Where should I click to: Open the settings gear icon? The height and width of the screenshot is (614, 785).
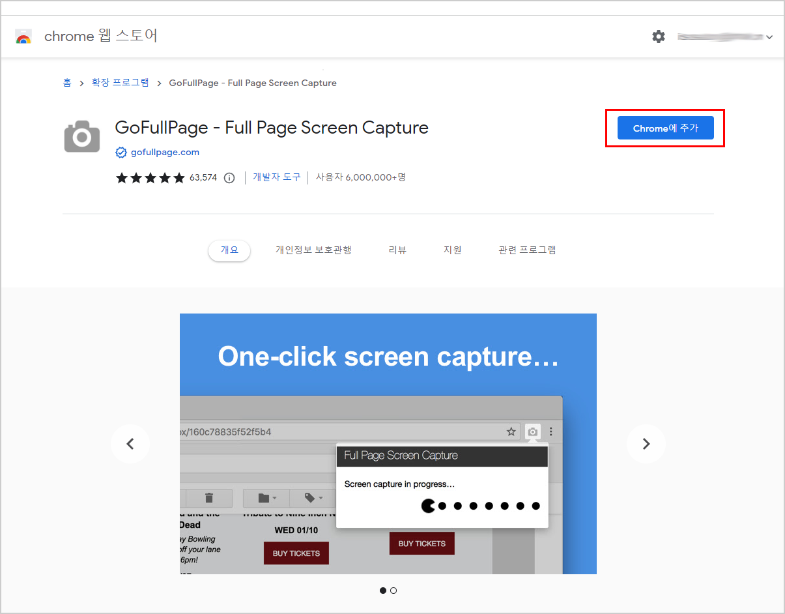tap(659, 37)
